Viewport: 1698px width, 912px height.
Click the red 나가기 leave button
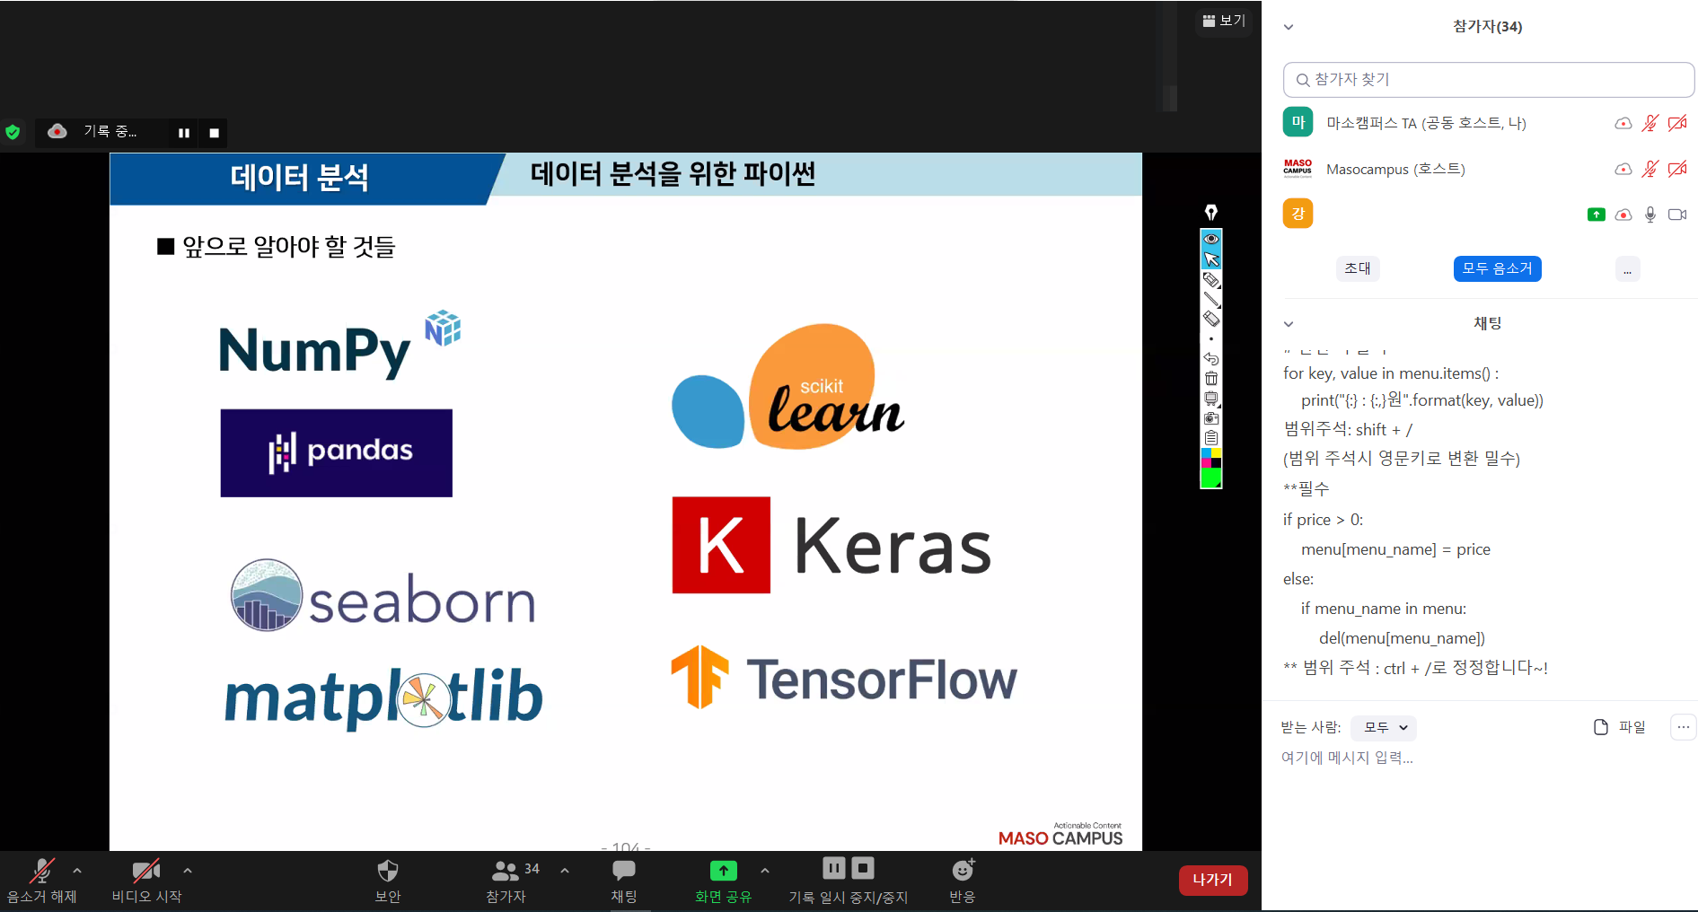tap(1212, 880)
